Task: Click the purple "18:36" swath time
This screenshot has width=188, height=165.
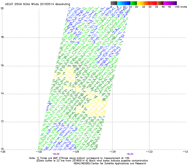Action: (56, 154)
